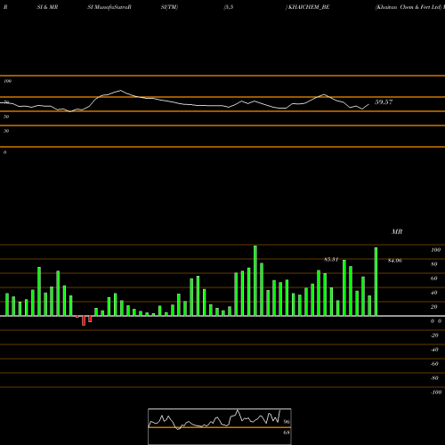Click the last green bar next to 84.06

376,281
